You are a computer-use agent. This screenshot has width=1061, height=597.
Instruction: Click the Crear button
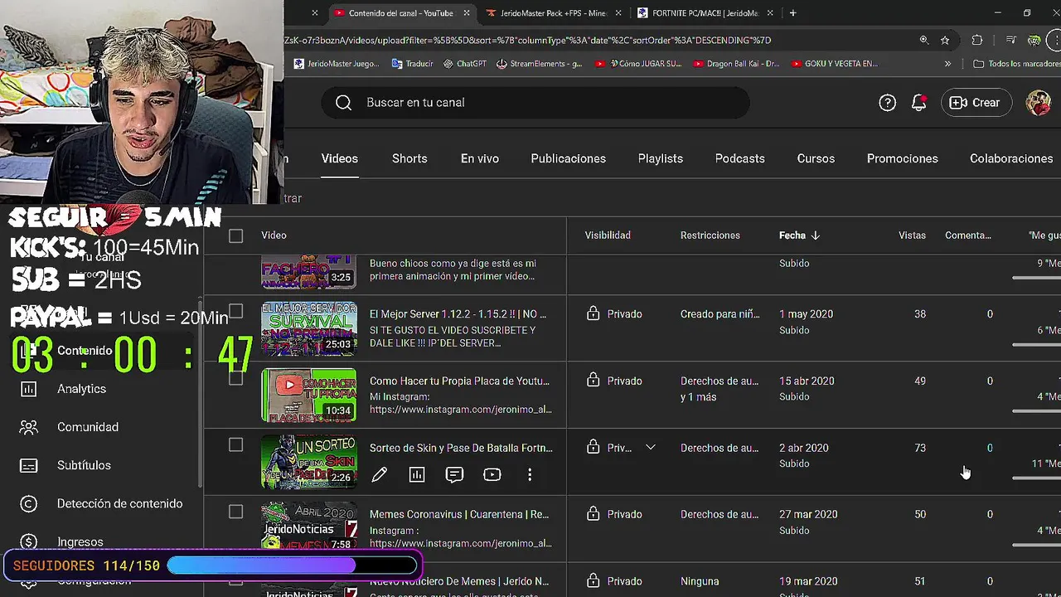click(x=976, y=103)
